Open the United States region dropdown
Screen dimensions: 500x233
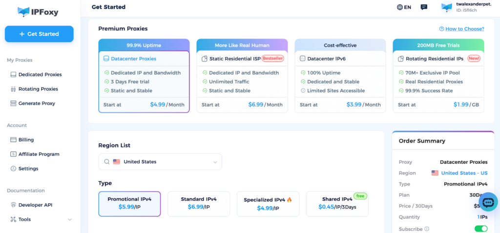point(160,162)
